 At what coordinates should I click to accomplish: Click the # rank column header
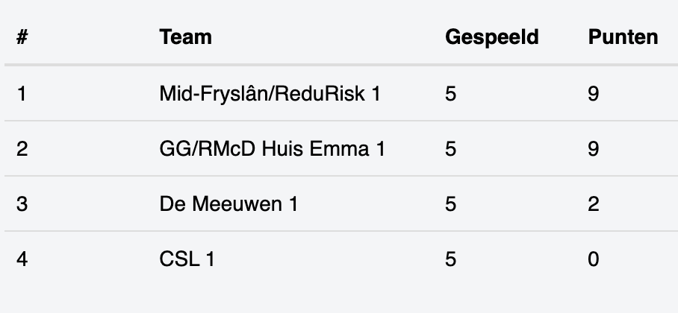[22, 37]
